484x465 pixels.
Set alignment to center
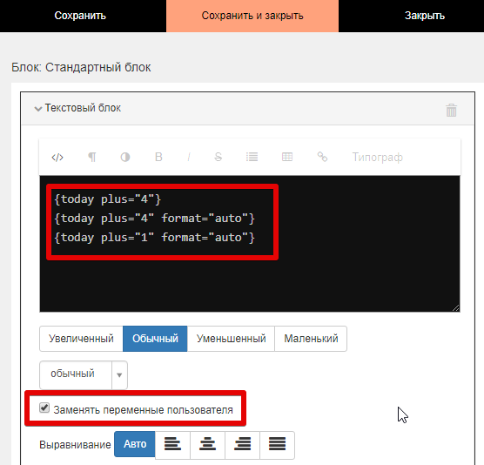click(207, 444)
